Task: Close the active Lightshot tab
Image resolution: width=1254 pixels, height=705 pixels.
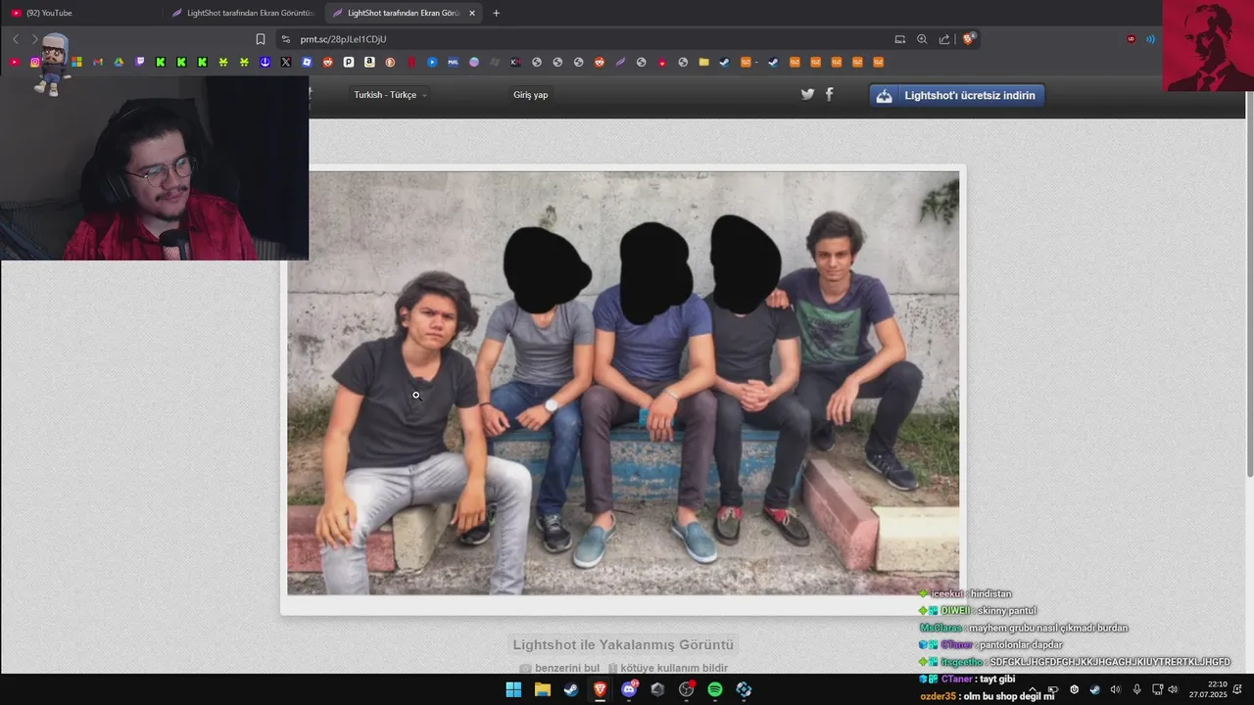Action: 472,13
